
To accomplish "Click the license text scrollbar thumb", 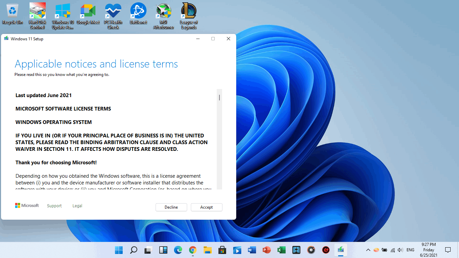I will click(219, 97).
